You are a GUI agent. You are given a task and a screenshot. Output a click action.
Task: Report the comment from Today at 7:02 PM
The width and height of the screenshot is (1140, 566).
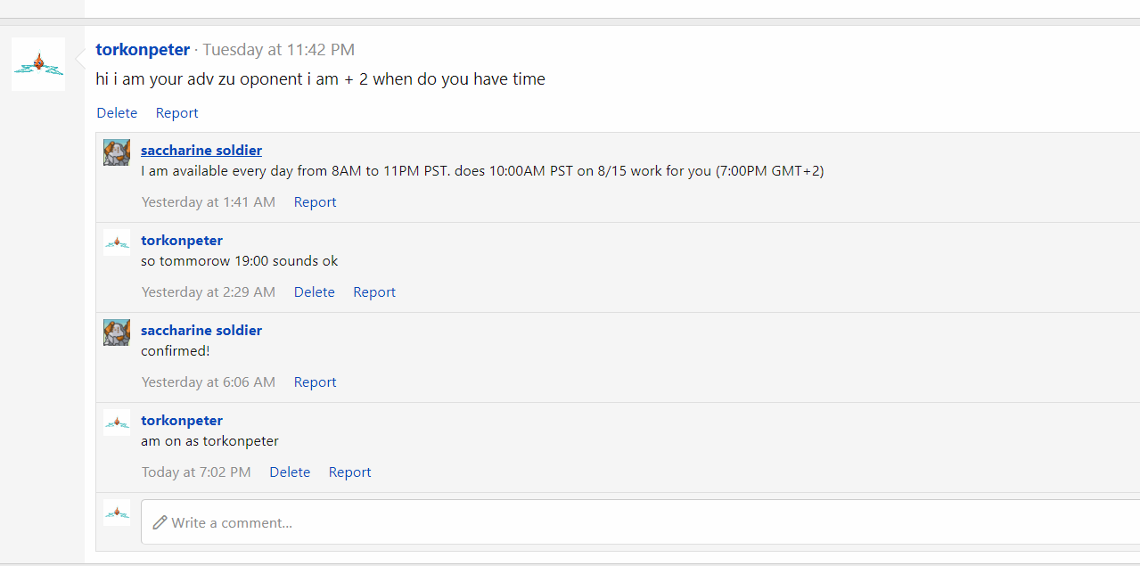349,472
